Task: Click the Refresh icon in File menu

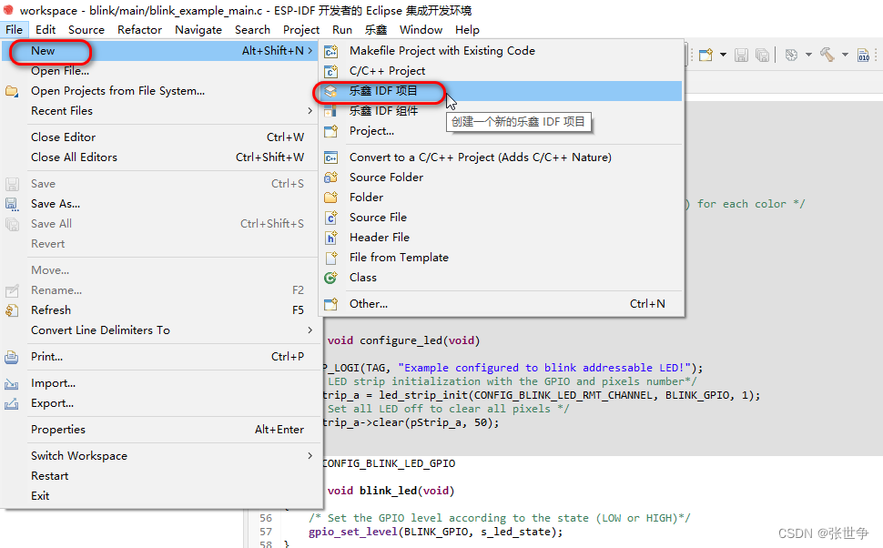Action: pyautogui.click(x=12, y=310)
